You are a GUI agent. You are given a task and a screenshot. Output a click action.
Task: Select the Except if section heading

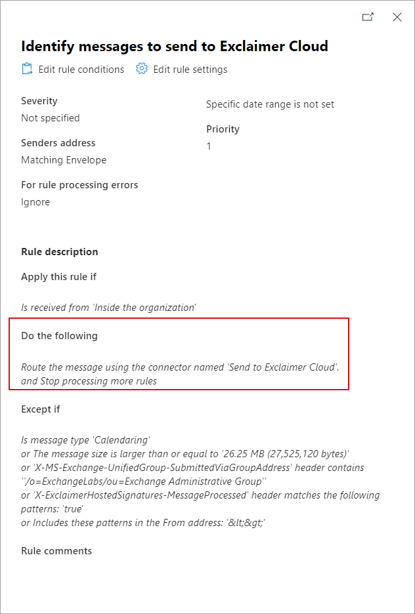(x=37, y=409)
